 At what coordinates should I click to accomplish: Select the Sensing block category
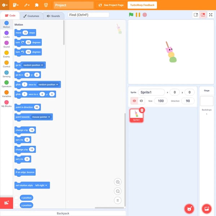pos(6,74)
